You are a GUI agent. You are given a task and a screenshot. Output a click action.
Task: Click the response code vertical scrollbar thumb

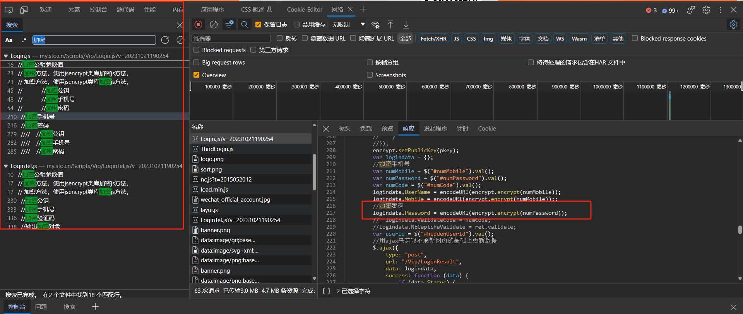pos(740,230)
